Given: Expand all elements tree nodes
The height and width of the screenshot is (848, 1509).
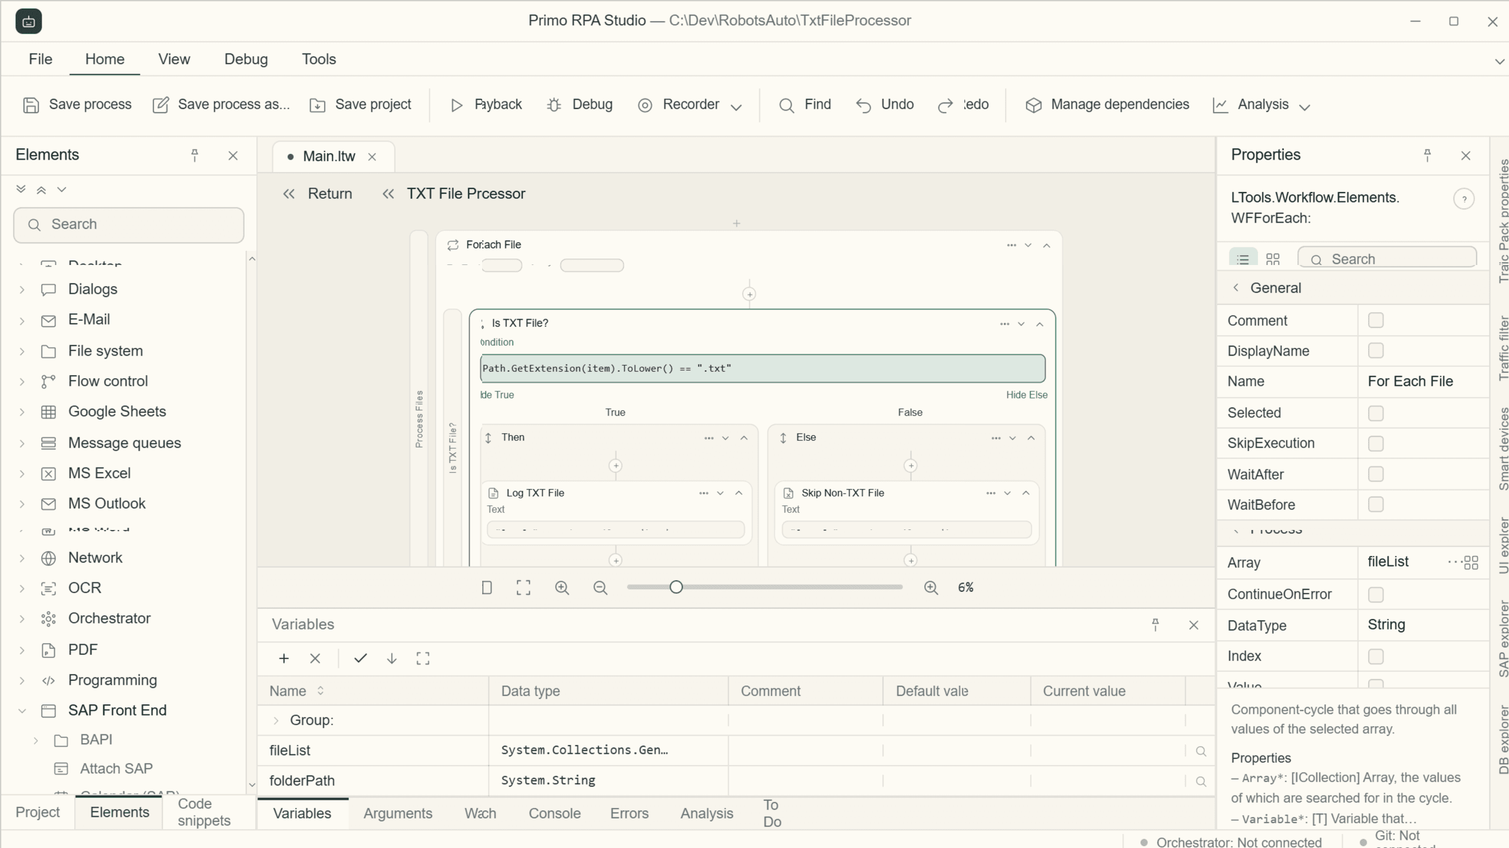Looking at the screenshot, I should click(21, 189).
